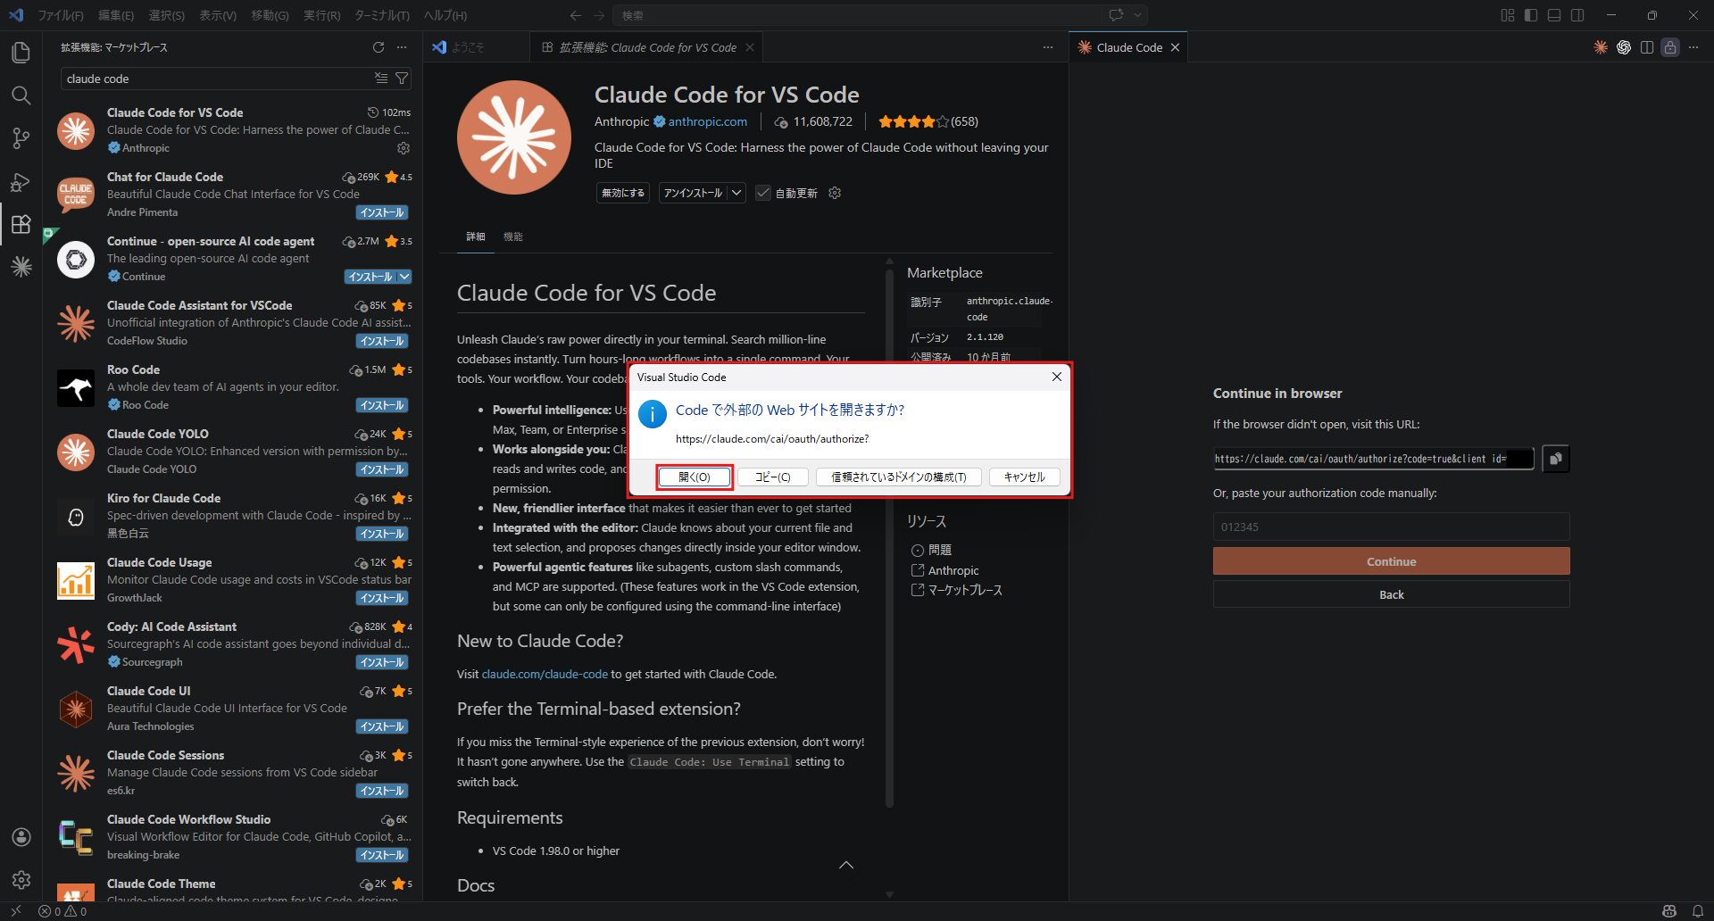
Task: Open the Accounts icon in activity bar
Action: coord(21,837)
